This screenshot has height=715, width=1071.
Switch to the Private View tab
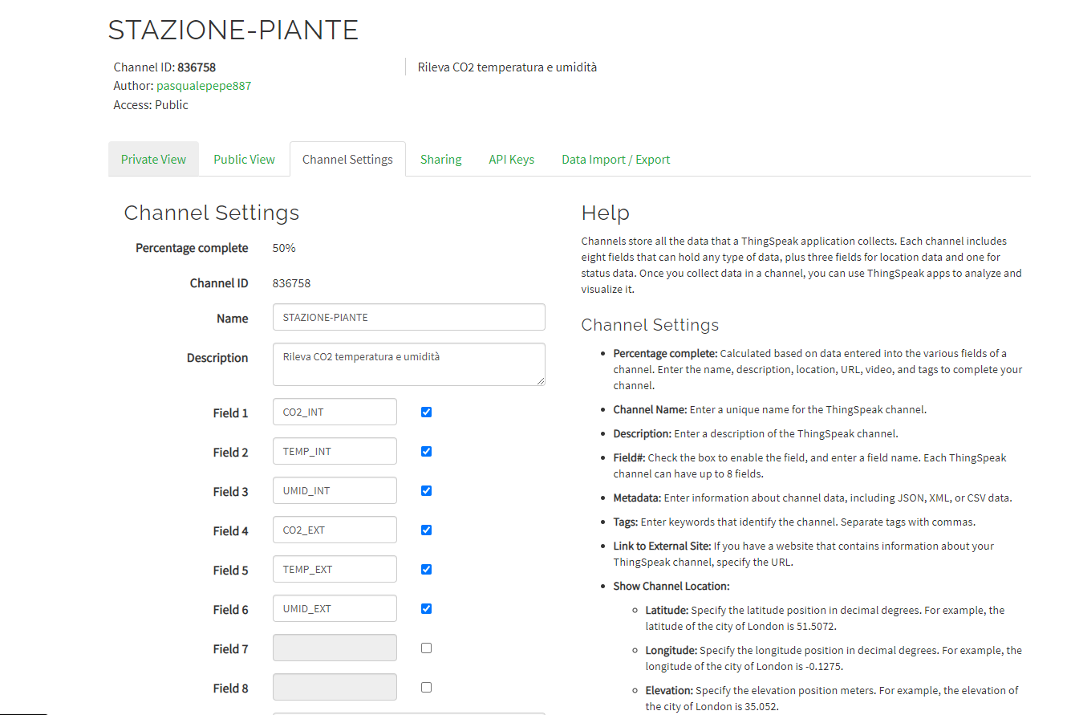153,159
